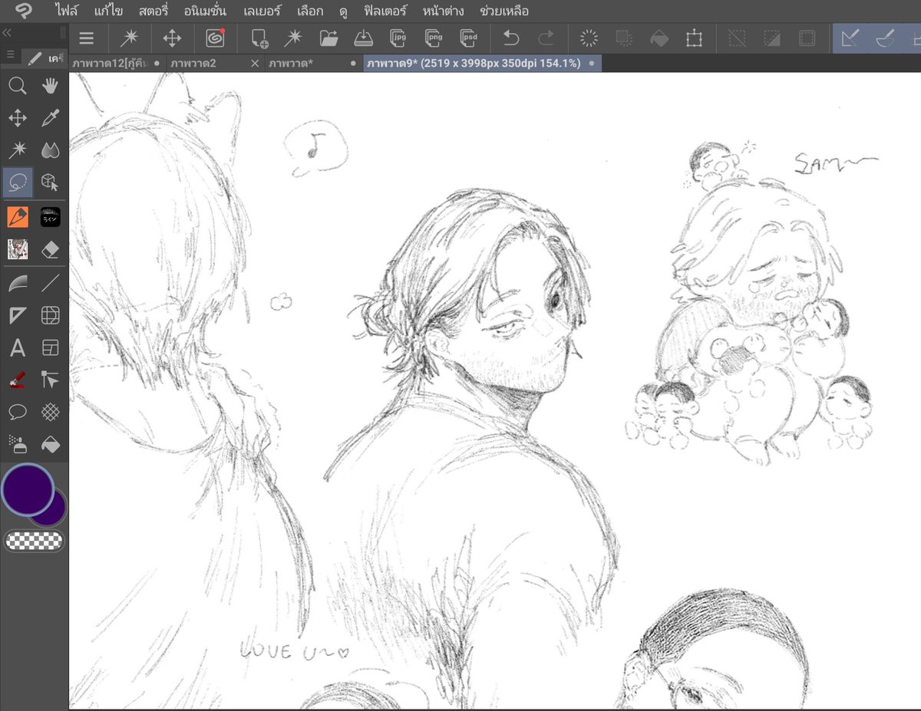Viewport: 921px width, 711px height.
Task: Open Clip Studio via the spiral logo icon
Action: point(215,38)
